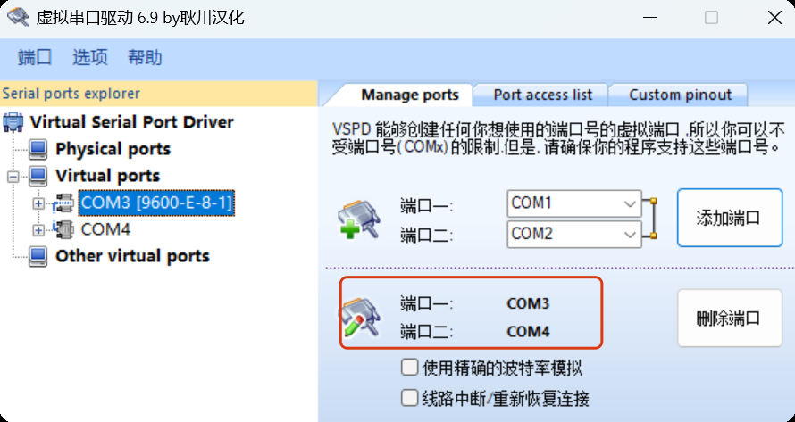Select COM4 in the ports tree
The image size is (795, 422).
(105, 230)
